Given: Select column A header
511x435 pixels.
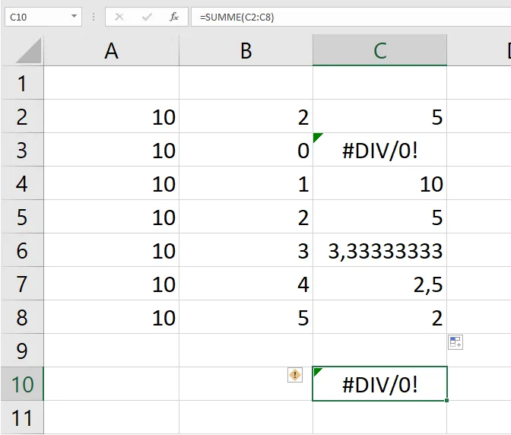Looking at the screenshot, I should click(112, 51).
